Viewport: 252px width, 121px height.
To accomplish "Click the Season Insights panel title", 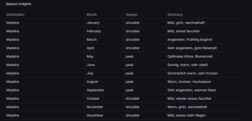I will (x=18, y=4).
